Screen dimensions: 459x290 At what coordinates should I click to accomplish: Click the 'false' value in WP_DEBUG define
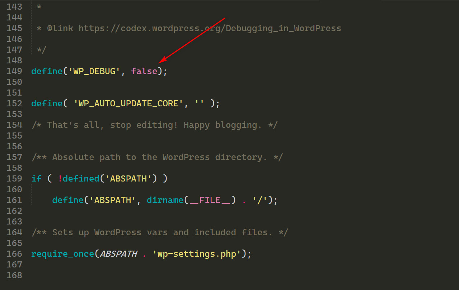pos(144,71)
